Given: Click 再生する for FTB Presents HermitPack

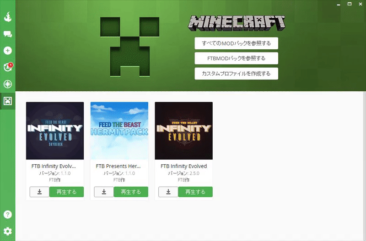Looking at the screenshot, I should [x=131, y=192].
